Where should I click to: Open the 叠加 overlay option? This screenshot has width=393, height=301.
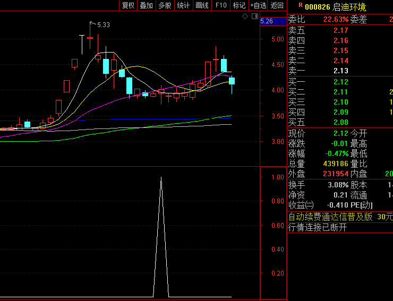146,5
